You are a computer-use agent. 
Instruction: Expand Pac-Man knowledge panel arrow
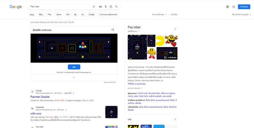tap(175, 29)
